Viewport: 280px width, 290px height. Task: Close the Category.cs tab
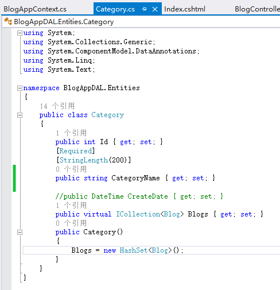click(155, 9)
